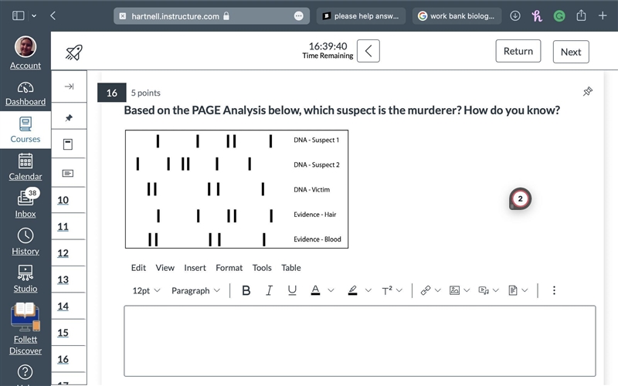Open the Insert menu in editor
The width and height of the screenshot is (618, 386).
click(195, 268)
